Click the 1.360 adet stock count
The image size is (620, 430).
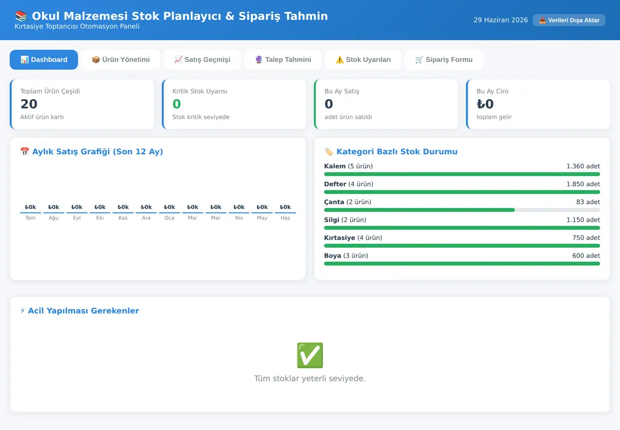(583, 166)
